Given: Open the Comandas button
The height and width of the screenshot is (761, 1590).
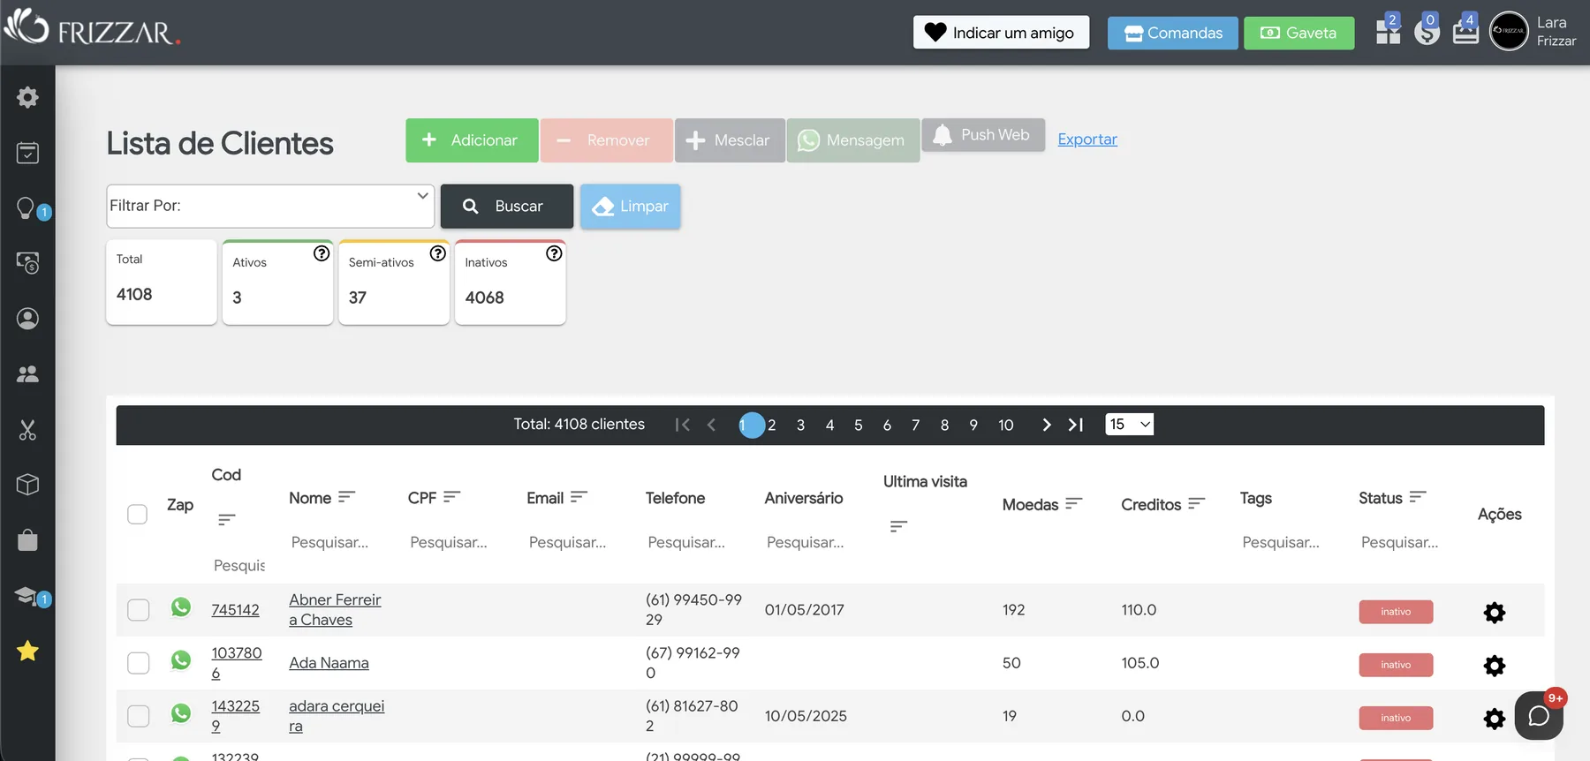Looking at the screenshot, I should (1173, 33).
